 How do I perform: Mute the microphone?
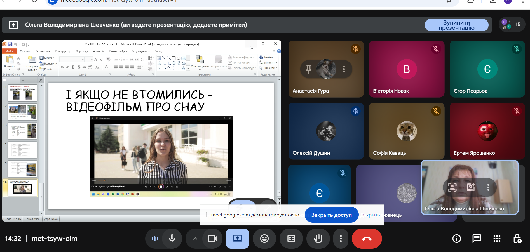click(x=172, y=239)
